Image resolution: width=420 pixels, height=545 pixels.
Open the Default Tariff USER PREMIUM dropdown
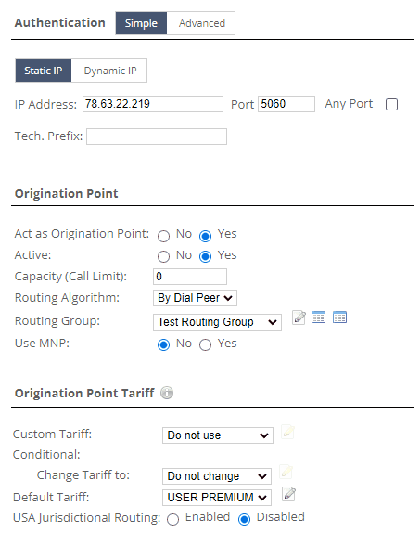[x=217, y=497]
